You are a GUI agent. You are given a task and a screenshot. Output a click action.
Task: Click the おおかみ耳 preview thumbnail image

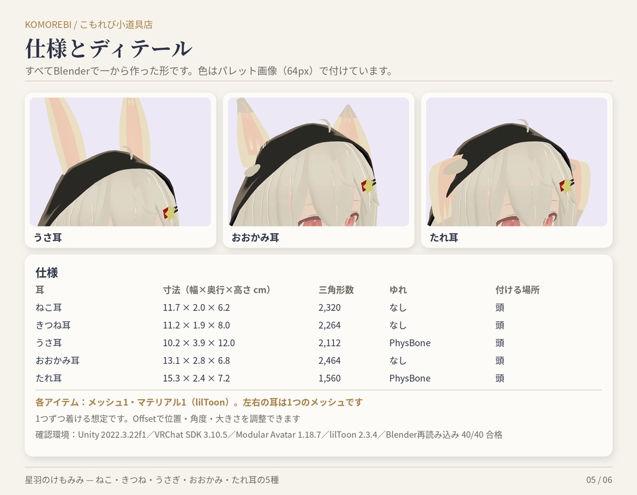click(318, 162)
